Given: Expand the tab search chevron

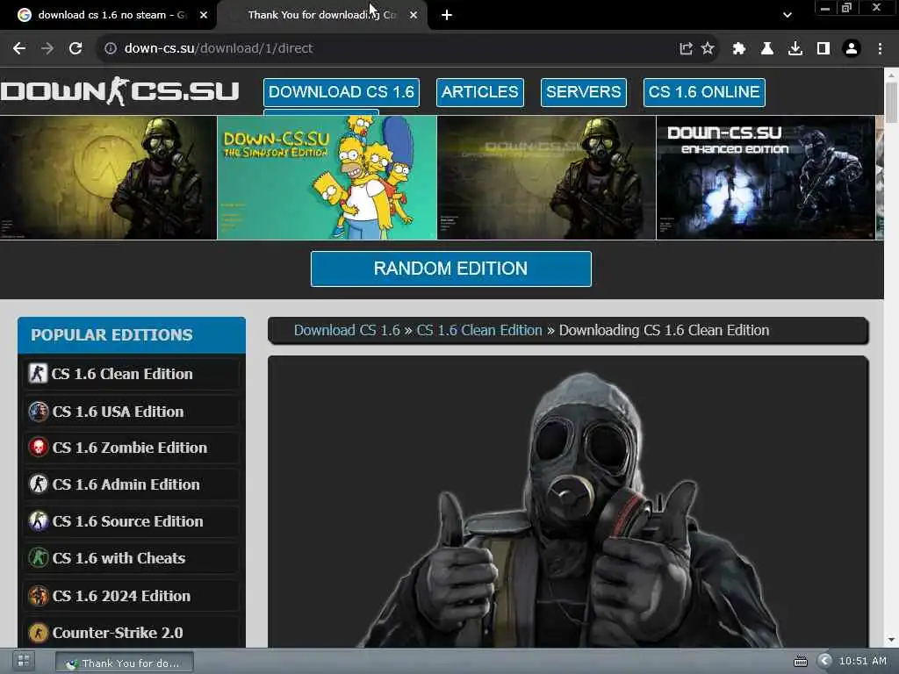Looking at the screenshot, I should 788,15.
